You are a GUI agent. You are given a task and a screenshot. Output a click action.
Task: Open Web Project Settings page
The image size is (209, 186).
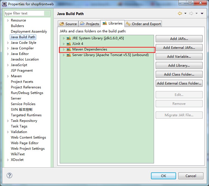[x=28, y=149]
